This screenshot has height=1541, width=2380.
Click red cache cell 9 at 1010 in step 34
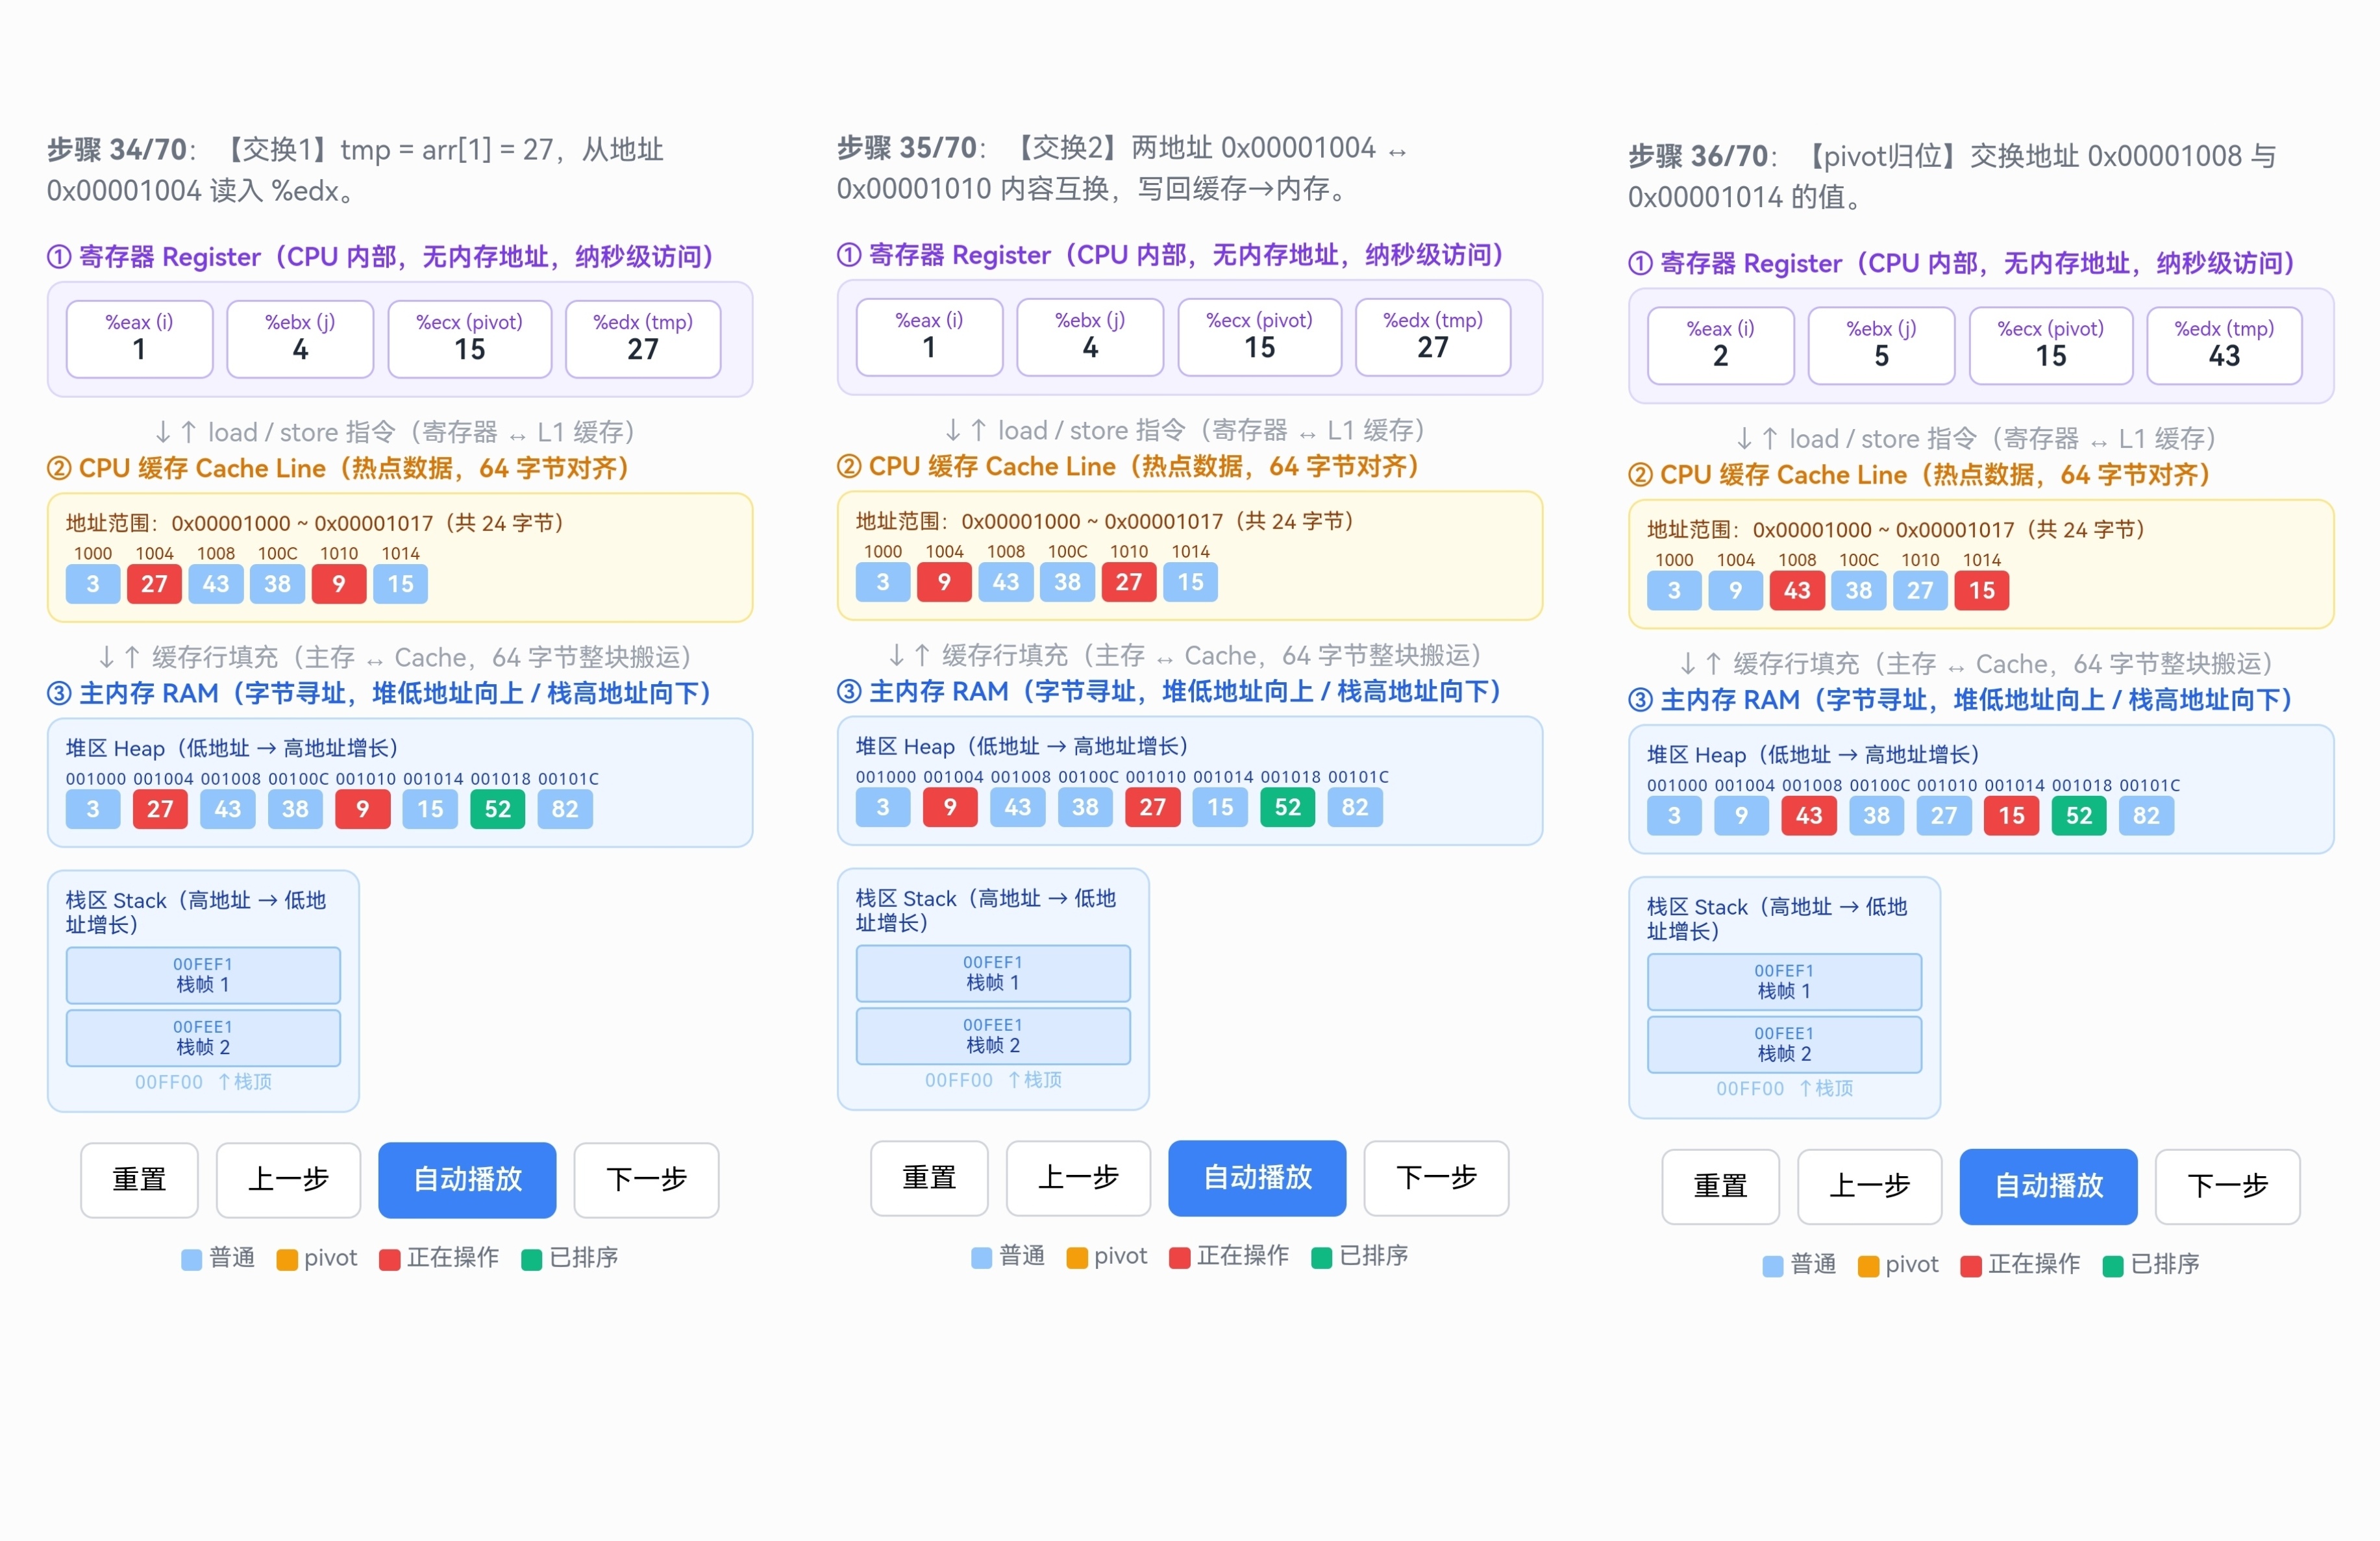[x=339, y=584]
